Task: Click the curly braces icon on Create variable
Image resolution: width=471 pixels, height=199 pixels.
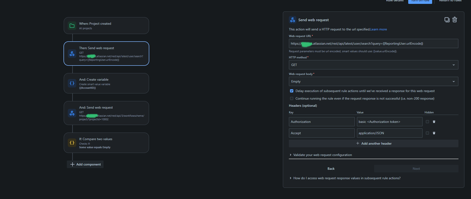Action: pos(72,83)
